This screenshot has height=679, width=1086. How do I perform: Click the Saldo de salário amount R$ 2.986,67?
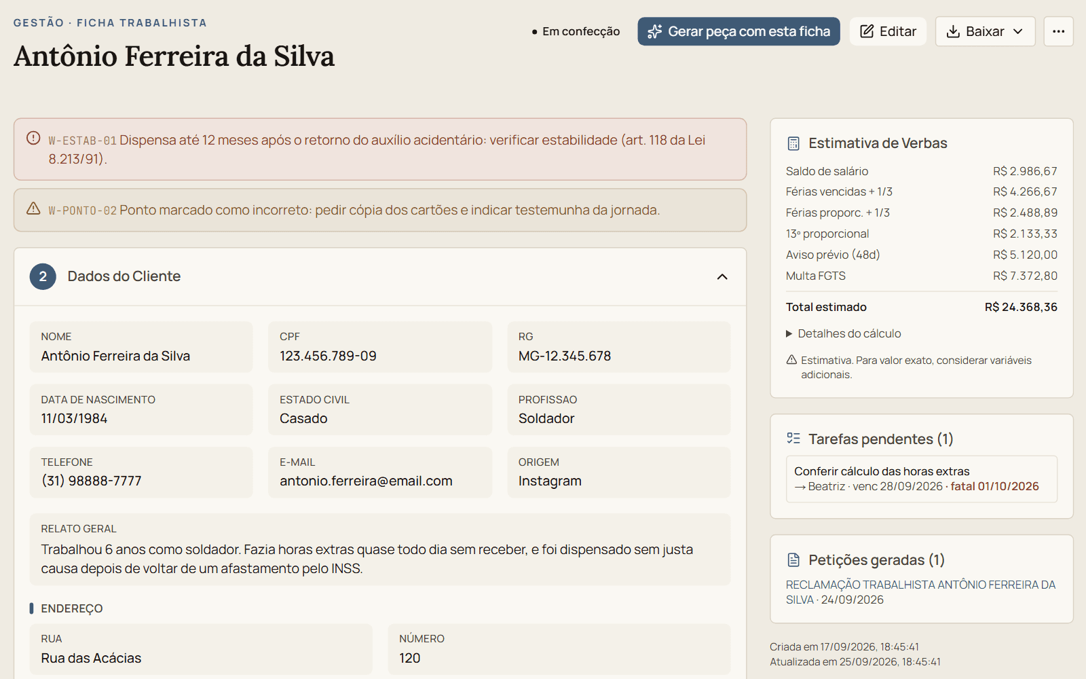point(1025,171)
